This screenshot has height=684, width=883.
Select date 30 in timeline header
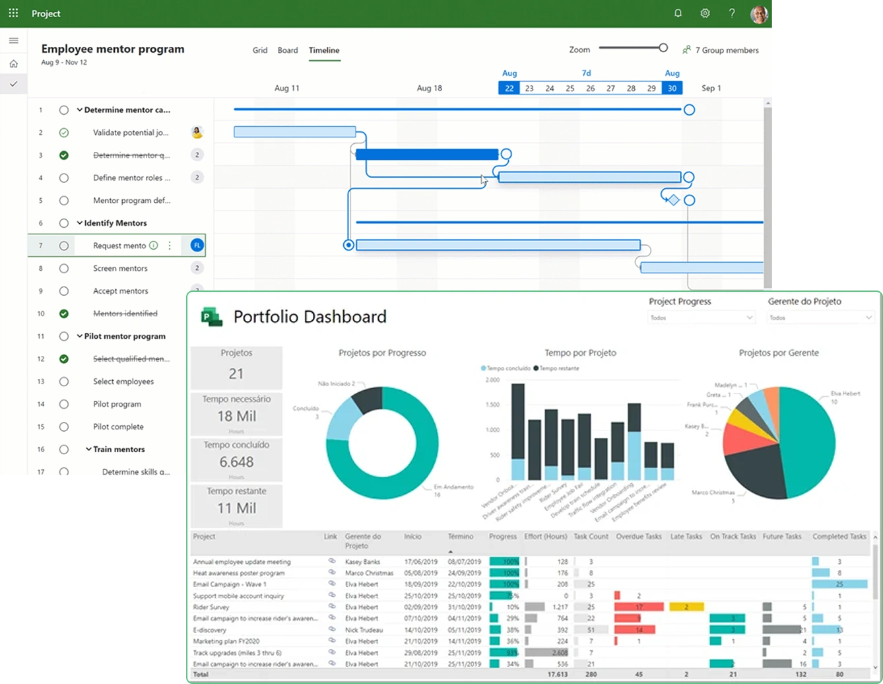coord(672,88)
